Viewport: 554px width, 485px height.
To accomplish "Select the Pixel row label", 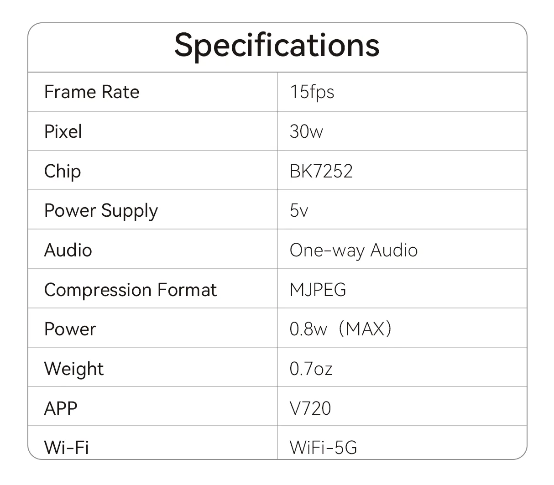I will (63, 132).
